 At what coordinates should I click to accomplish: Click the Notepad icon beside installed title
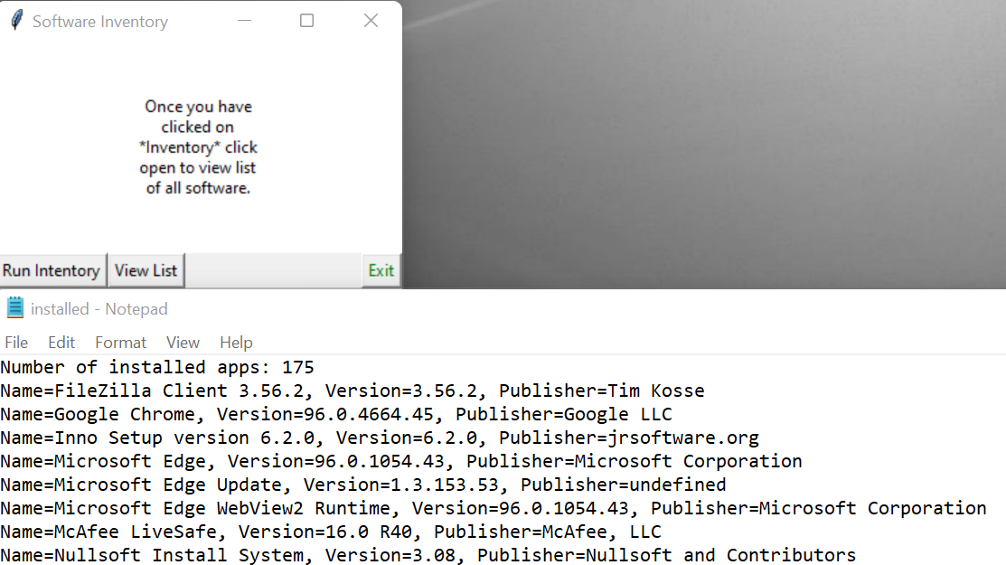pyautogui.click(x=14, y=308)
